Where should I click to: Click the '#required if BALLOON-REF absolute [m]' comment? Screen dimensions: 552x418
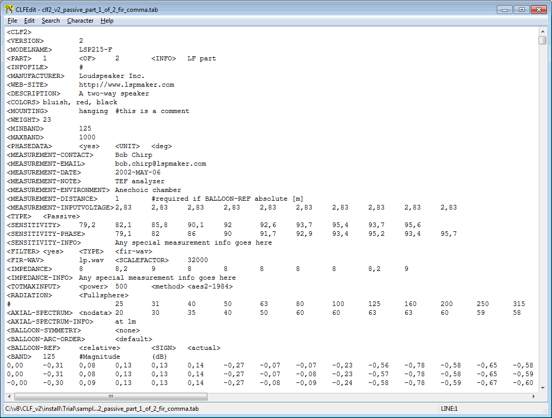coord(227,199)
